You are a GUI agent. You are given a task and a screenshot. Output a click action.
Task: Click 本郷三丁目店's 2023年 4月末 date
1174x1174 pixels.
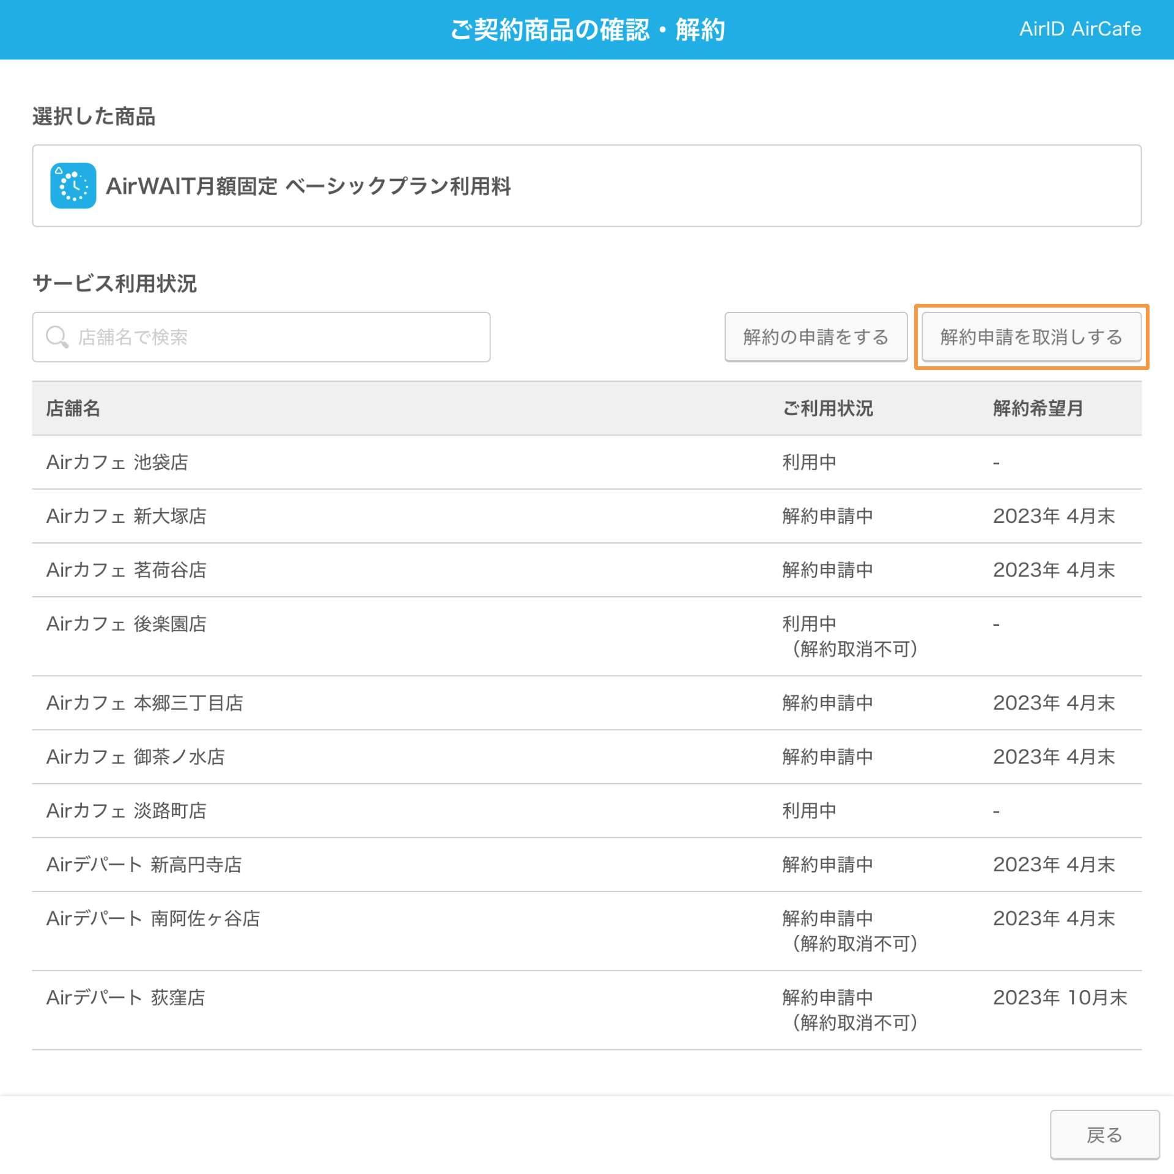click(x=1054, y=703)
